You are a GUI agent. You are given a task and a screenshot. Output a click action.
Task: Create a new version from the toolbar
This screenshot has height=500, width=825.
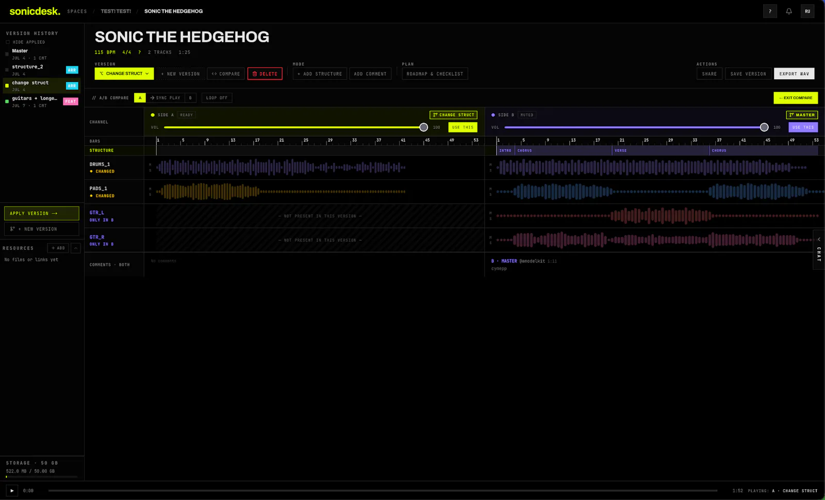[x=180, y=74]
